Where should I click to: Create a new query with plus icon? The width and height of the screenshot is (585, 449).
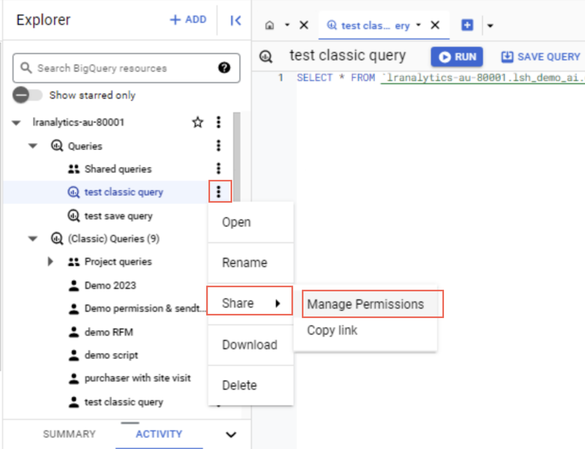tap(467, 25)
